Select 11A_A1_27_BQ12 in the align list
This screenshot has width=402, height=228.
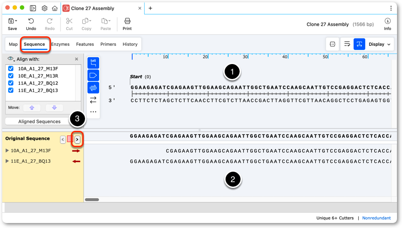click(38, 83)
